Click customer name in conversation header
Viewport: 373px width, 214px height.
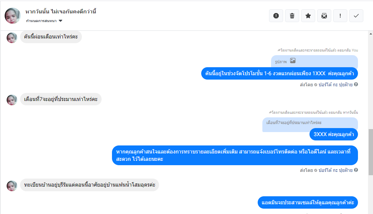point(60,11)
